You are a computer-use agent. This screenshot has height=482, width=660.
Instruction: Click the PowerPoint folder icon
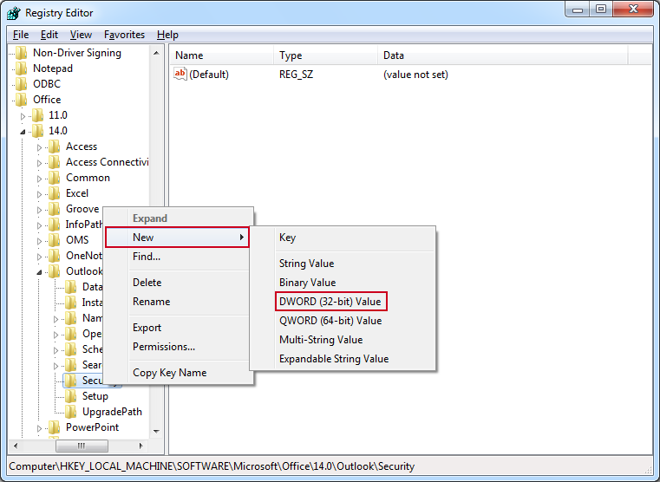54,427
